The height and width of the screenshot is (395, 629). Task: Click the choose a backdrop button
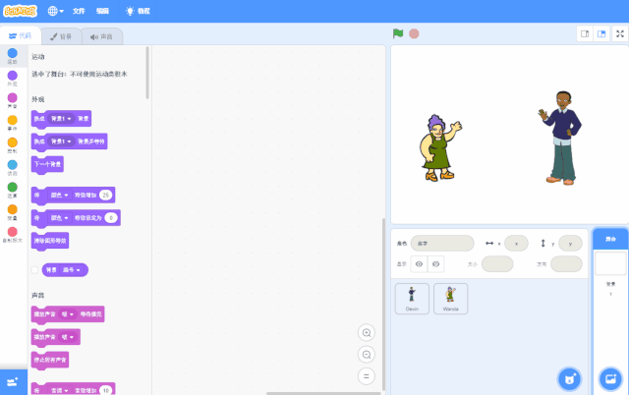(610, 379)
